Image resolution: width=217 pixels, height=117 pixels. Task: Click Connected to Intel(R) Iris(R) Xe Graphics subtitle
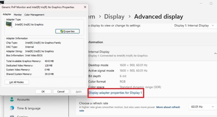118,56
